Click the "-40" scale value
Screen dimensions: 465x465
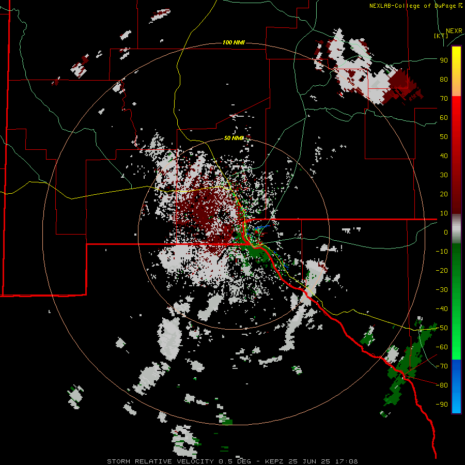pos(442,309)
